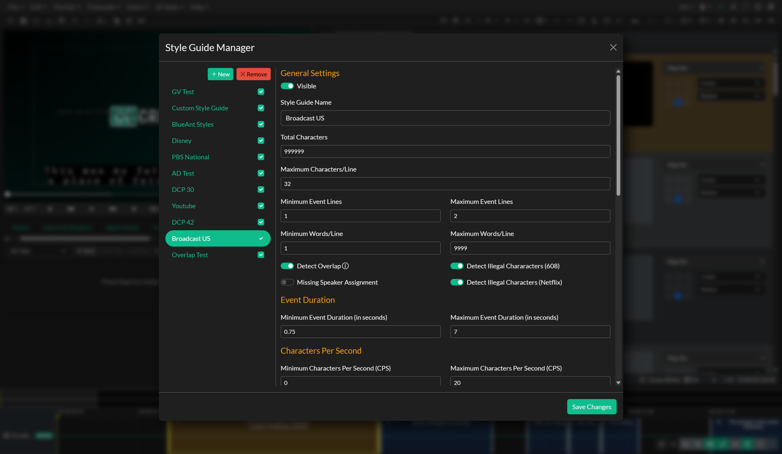Image resolution: width=782 pixels, height=454 pixels.
Task: Save Changes to the style guide
Action: (x=591, y=406)
